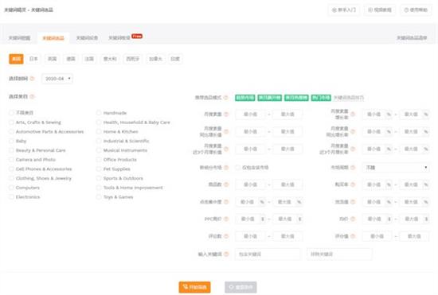
Task: Open help icon beside 购买率 label
Action: (353, 184)
